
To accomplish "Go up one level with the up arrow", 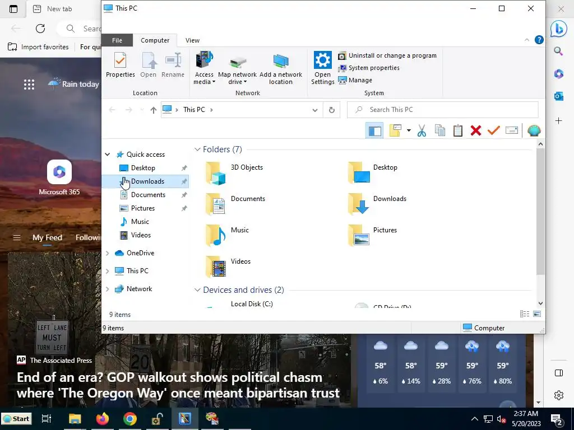I will click(154, 110).
